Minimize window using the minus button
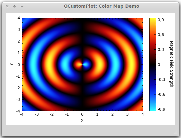The height and width of the screenshot is (138, 181). pos(22,6)
